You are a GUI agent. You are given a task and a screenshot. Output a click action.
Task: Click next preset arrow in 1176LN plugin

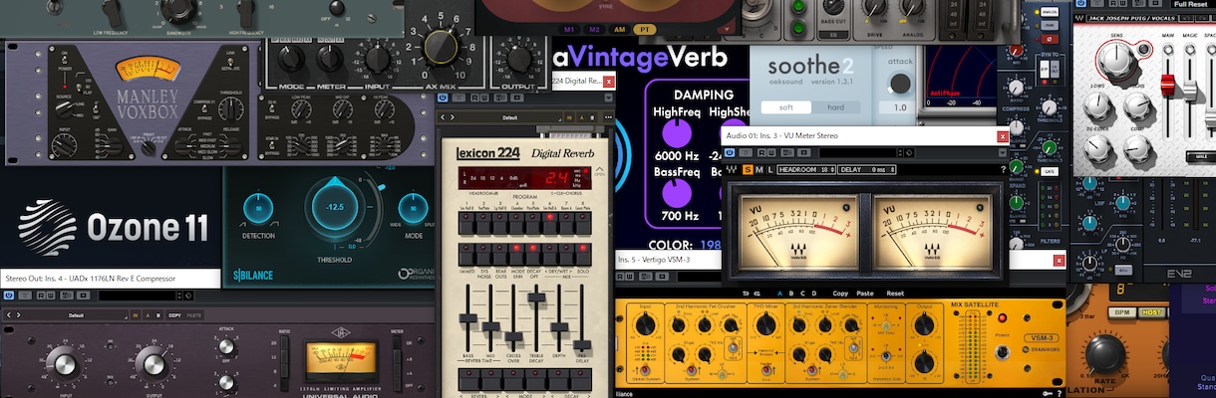(18, 315)
